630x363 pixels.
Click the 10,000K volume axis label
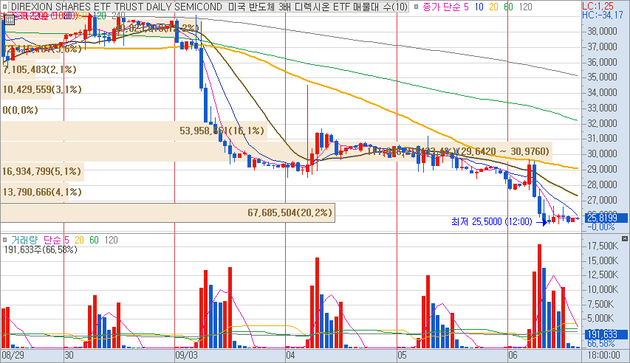[x=603, y=289]
